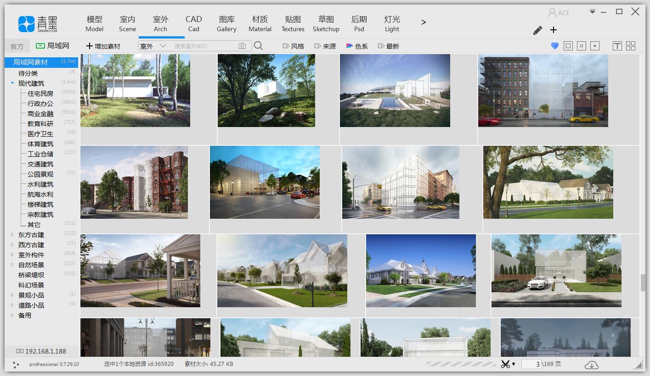Open the 图库 Gallery tab

pos(226,24)
